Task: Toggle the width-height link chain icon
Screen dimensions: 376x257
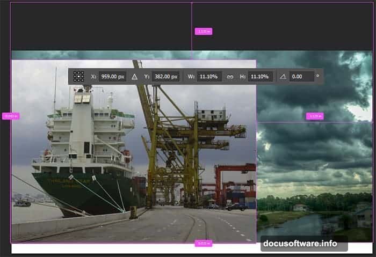Action: click(x=230, y=77)
